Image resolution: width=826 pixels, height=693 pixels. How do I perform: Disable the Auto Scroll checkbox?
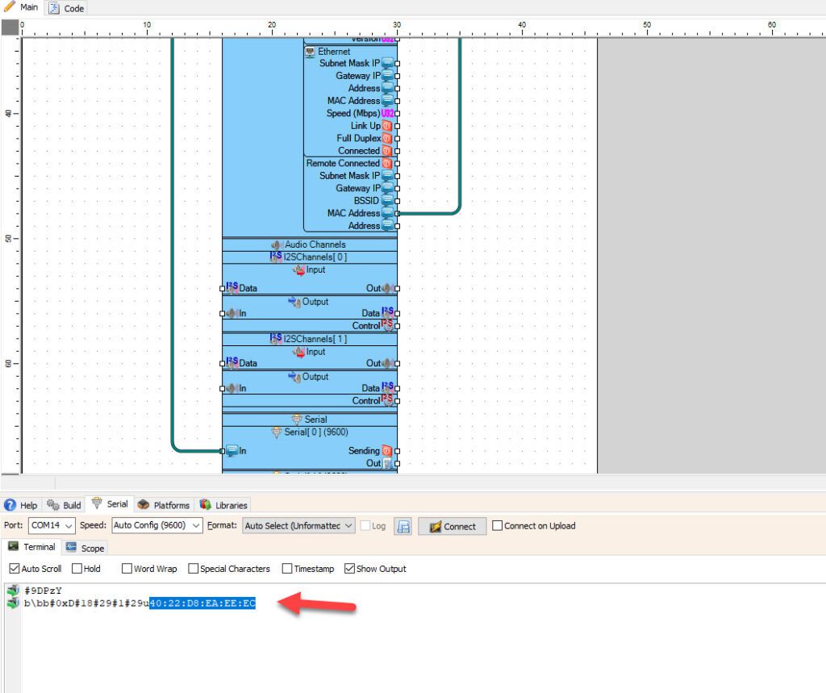pyautogui.click(x=14, y=569)
